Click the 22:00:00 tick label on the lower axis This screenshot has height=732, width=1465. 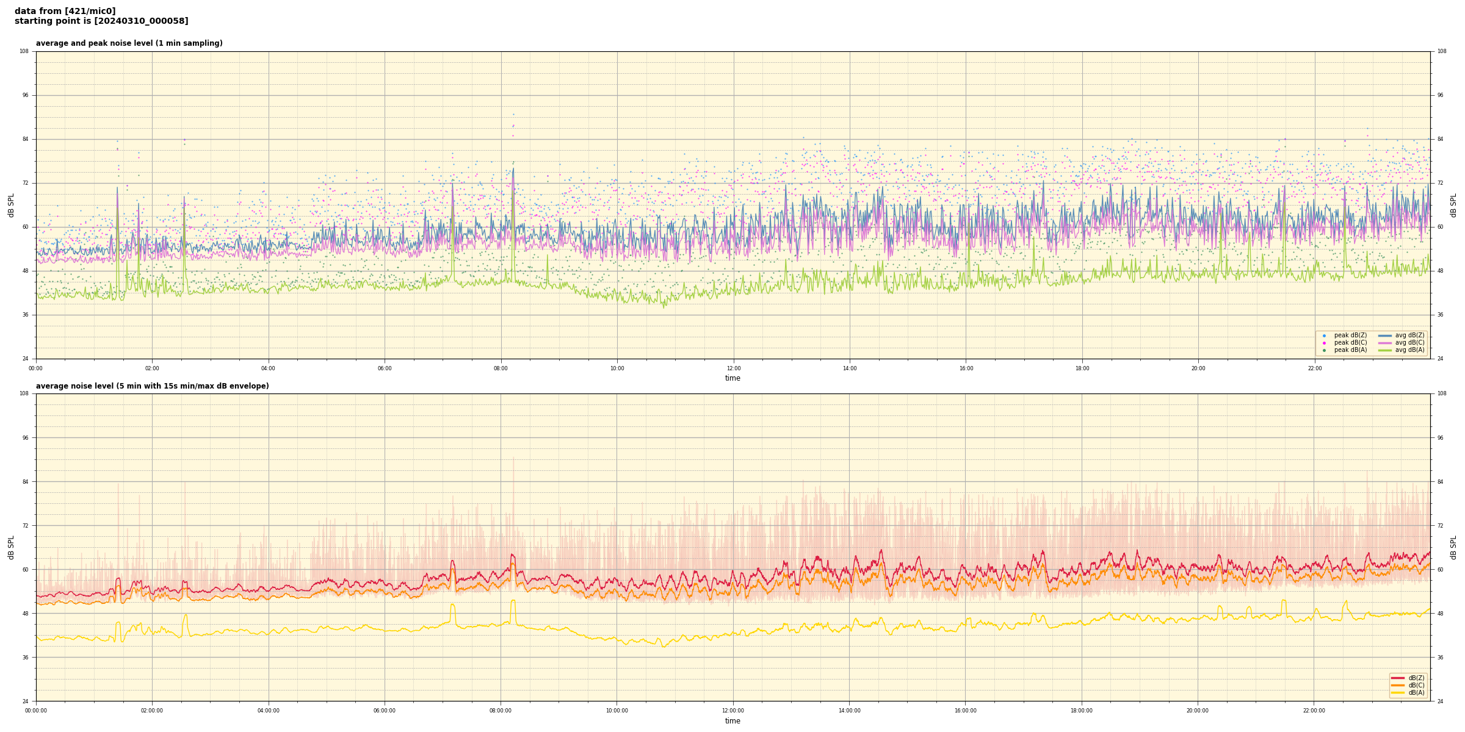(x=1314, y=711)
